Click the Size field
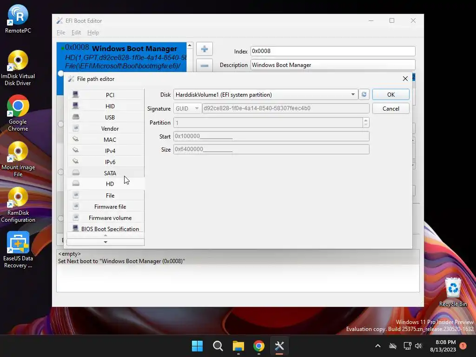 coord(271,149)
